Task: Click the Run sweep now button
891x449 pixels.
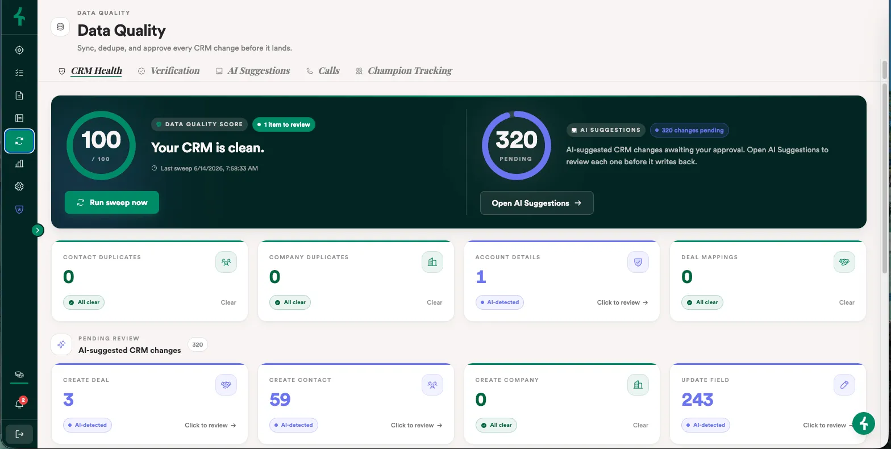Action: click(112, 202)
